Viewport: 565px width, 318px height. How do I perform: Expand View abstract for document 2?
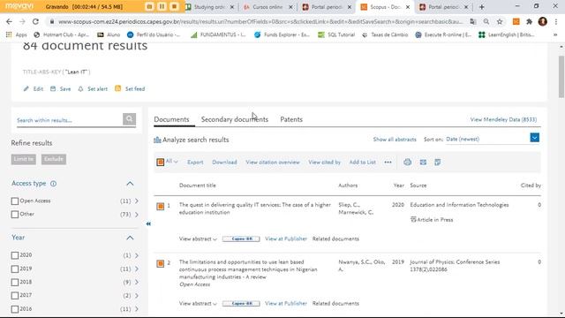pyautogui.click(x=198, y=303)
